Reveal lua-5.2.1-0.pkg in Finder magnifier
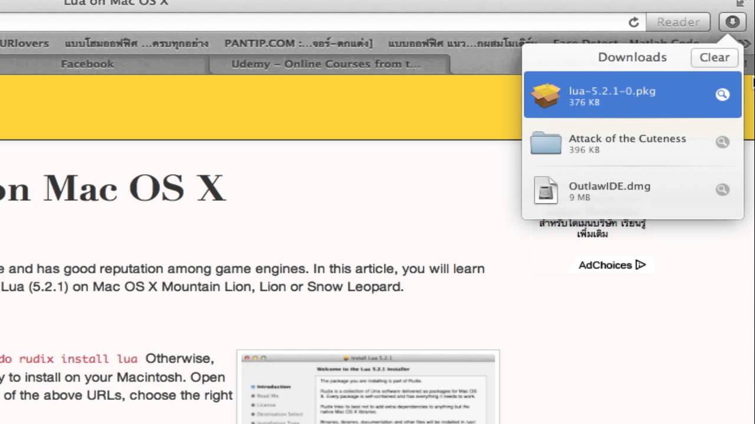 pyautogui.click(x=723, y=95)
